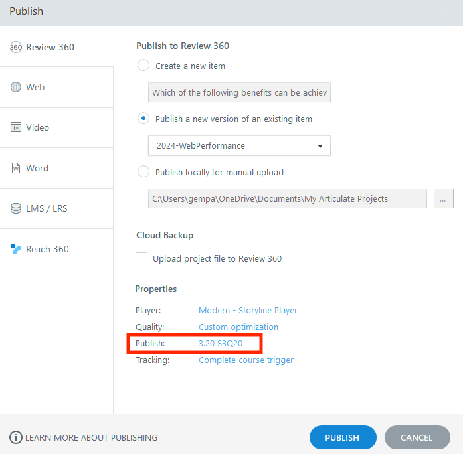The width and height of the screenshot is (463, 454).
Task: Select Publish locally for manual upload
Action: click(x=143, y=172)
